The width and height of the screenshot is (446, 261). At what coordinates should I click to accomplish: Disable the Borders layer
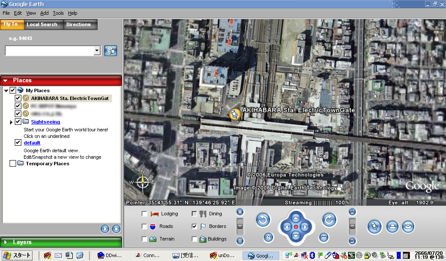[x=194, y=226]
